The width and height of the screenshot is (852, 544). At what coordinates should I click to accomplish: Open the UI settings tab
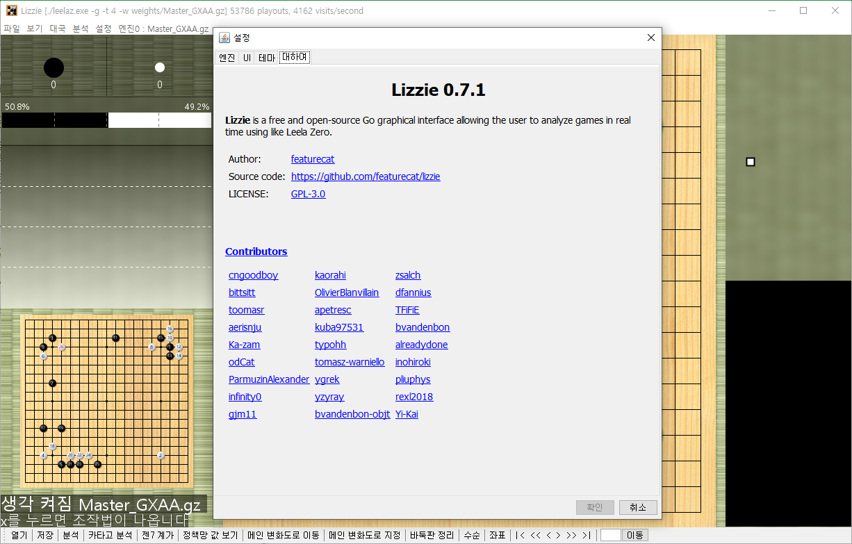tap(247, 58)
